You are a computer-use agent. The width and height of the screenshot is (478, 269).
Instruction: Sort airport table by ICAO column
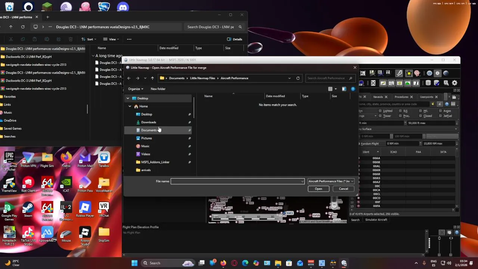(393, 152)
